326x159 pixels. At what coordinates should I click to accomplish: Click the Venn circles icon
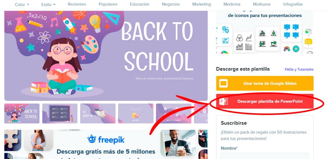click(x=239, y=38)
